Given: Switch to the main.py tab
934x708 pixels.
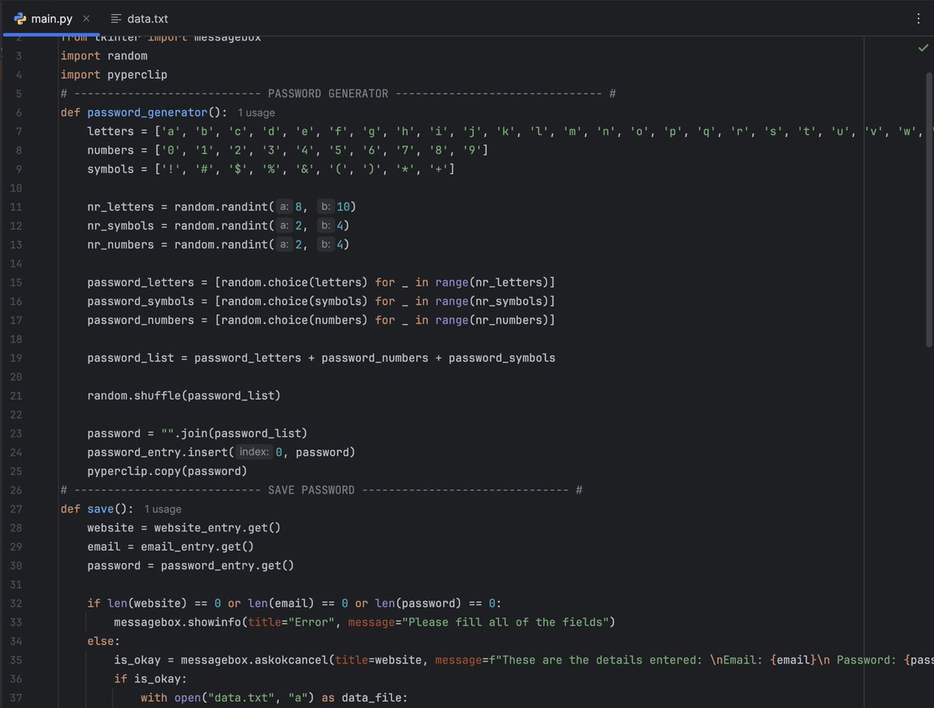Looking at the screenshot, I should pyautogui.click(x=52, y=18).
